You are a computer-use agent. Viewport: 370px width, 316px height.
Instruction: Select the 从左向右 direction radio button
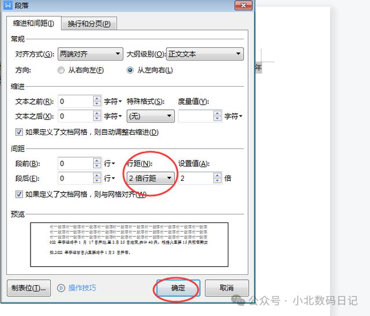130,70
